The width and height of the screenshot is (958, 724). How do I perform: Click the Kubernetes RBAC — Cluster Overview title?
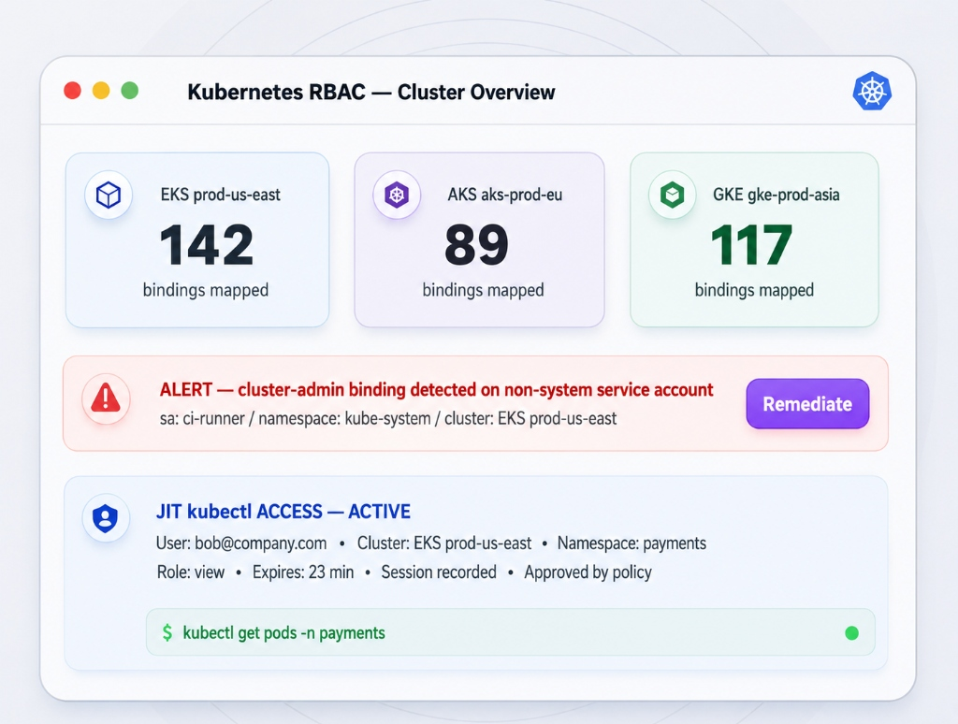click(370, 93)
